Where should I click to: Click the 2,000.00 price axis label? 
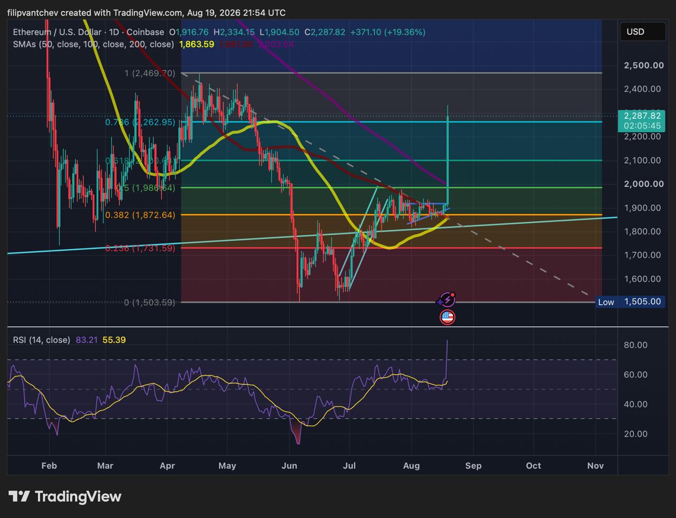pos(643,184)
